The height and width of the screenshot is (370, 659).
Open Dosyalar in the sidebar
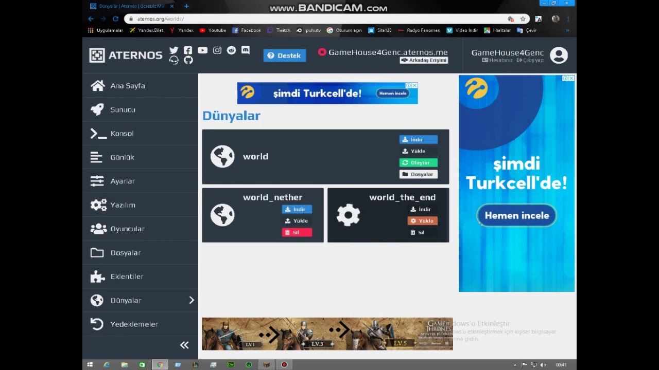[x=140, y=253]
